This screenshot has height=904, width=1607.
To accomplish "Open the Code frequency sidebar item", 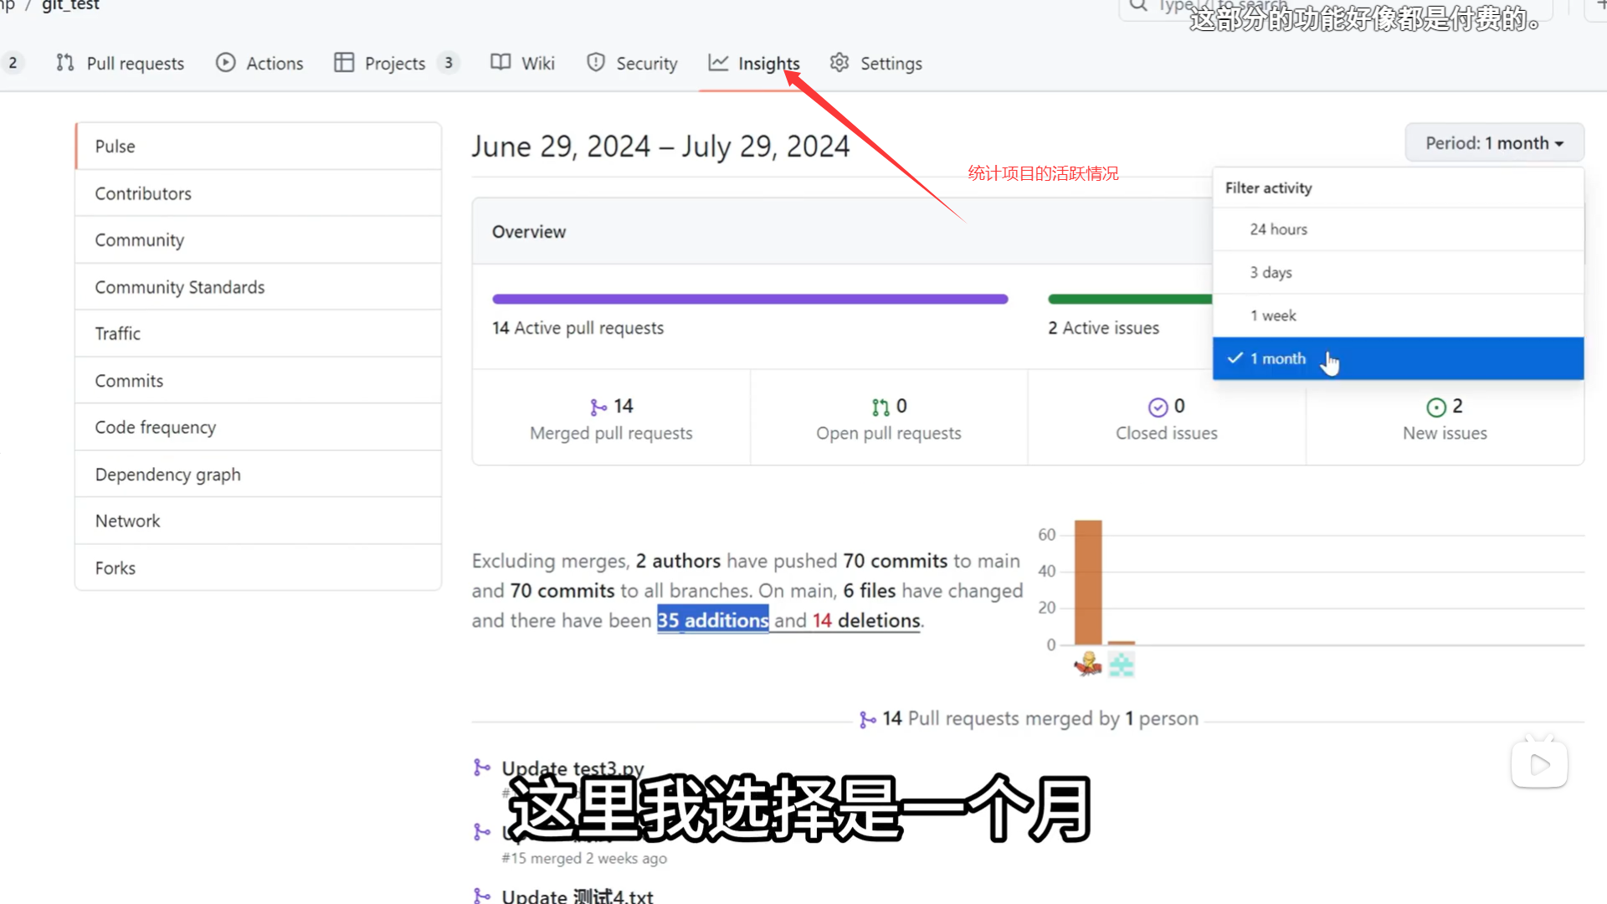I will click(x=156, y=427).
